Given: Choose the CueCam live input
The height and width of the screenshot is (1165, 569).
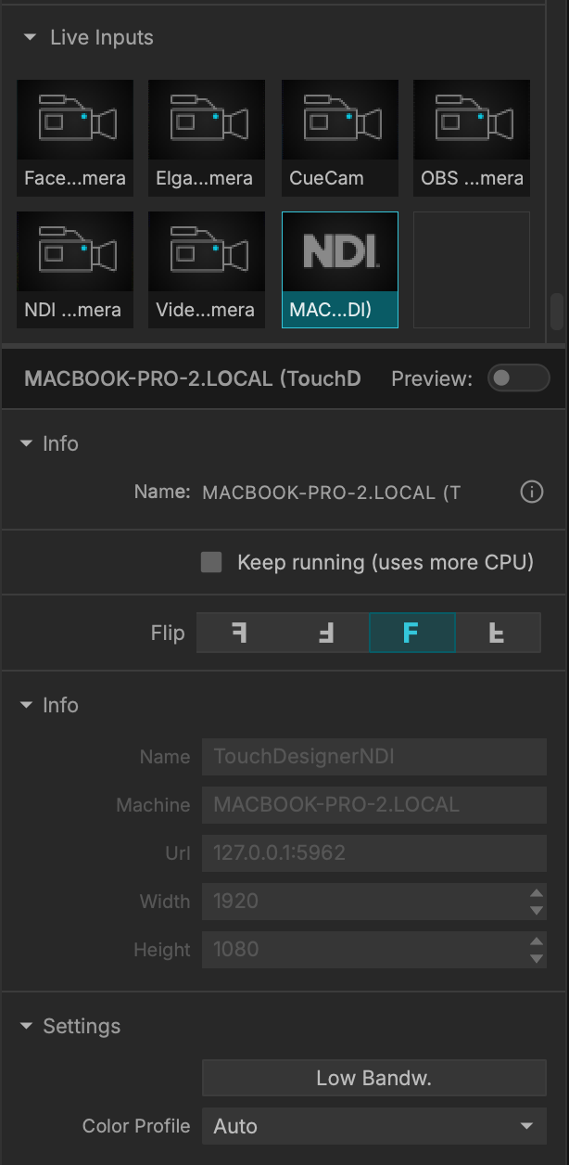Looking at the screenshot, I should point(340,137).
